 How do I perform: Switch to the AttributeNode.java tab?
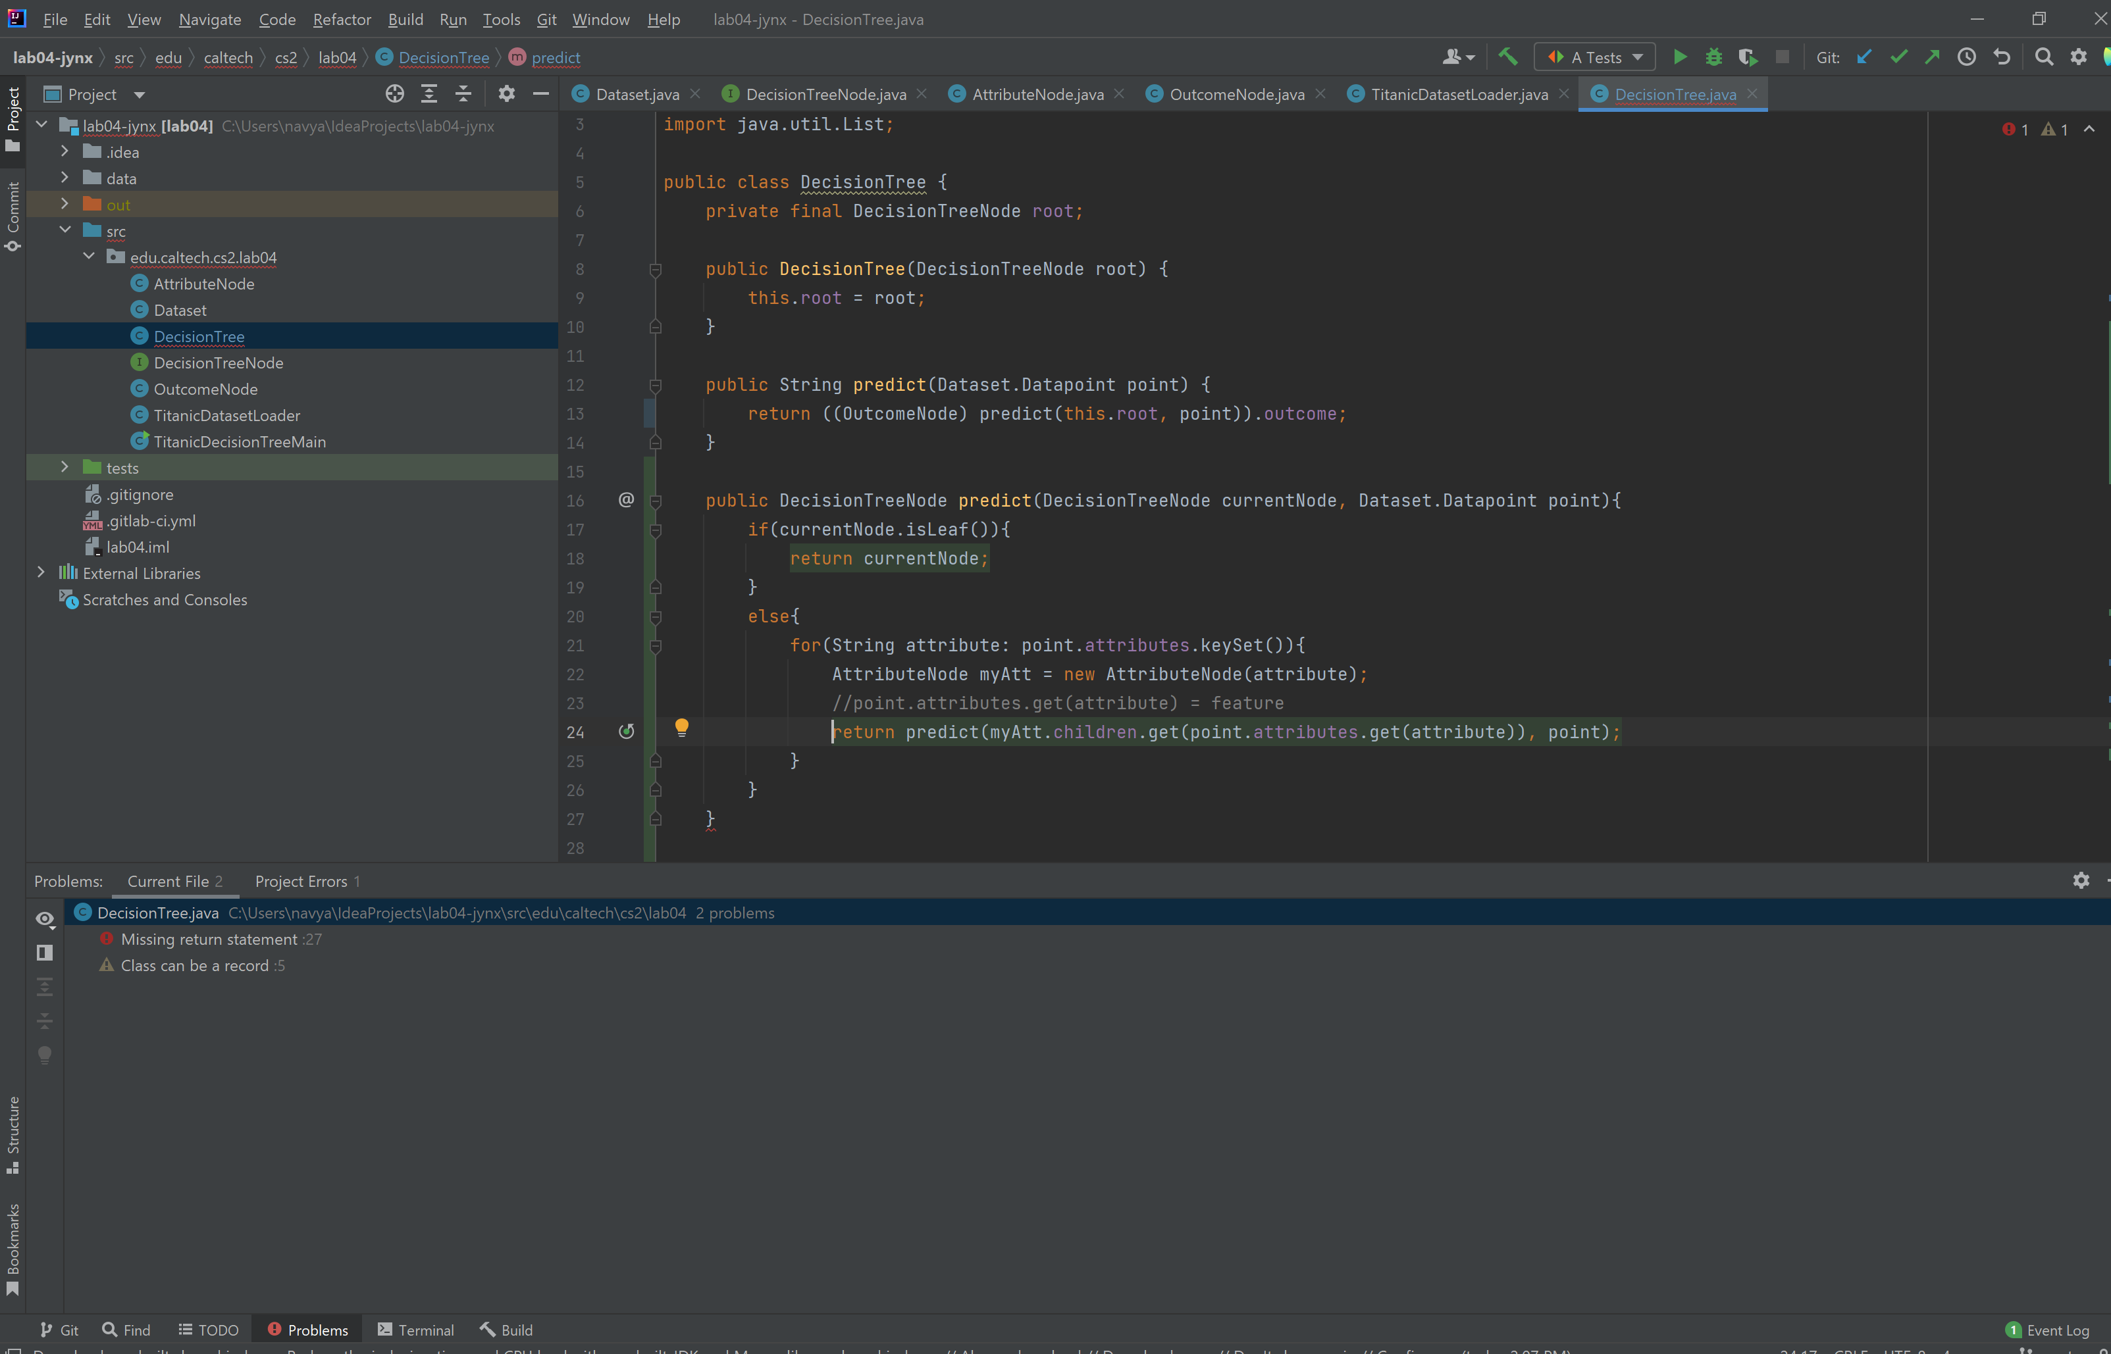point(1037,94)
